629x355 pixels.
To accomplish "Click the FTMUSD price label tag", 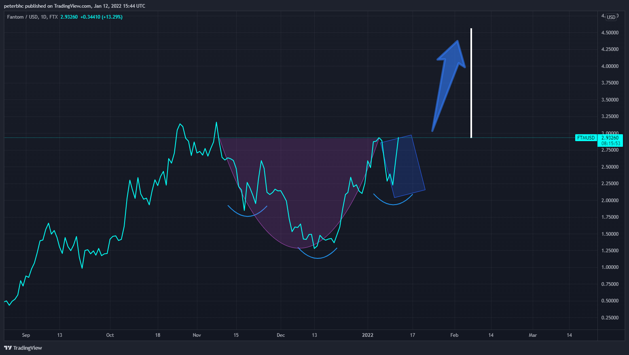I will (x=586, y=138).
